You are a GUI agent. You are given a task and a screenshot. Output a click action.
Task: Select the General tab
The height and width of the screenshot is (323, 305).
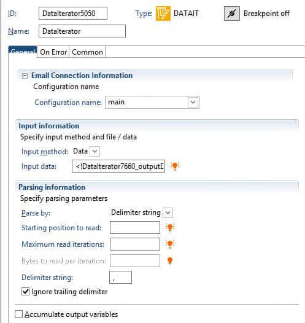tap(23, 52)
